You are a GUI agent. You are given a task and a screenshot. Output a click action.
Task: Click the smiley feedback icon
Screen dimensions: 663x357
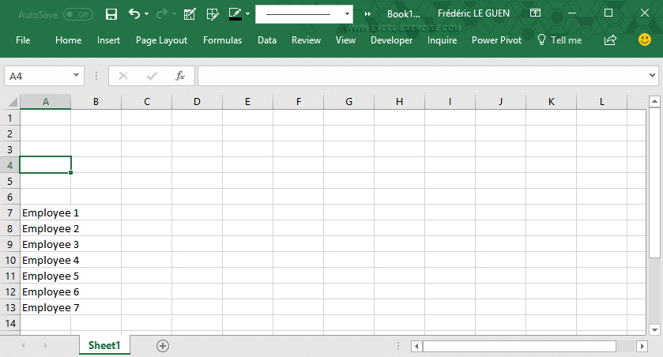click(x=644, y=39)
